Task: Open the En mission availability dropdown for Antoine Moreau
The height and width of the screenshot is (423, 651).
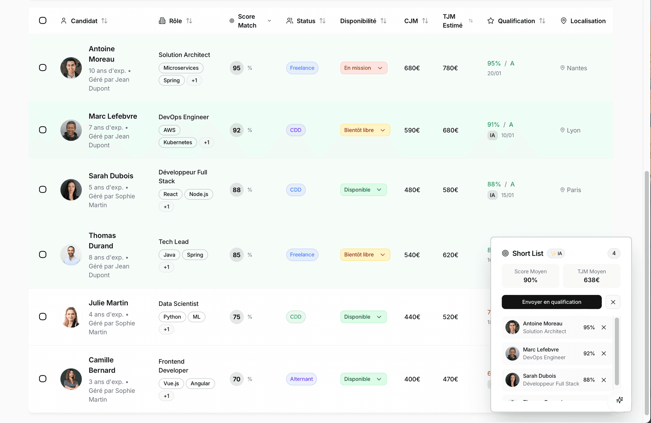Action: (380, 68)
